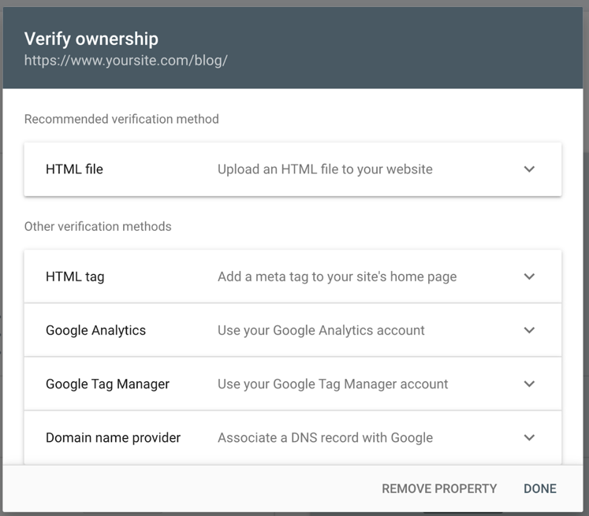
Task: Expand the HTML file chevron arrow
Action: point(529,169)
